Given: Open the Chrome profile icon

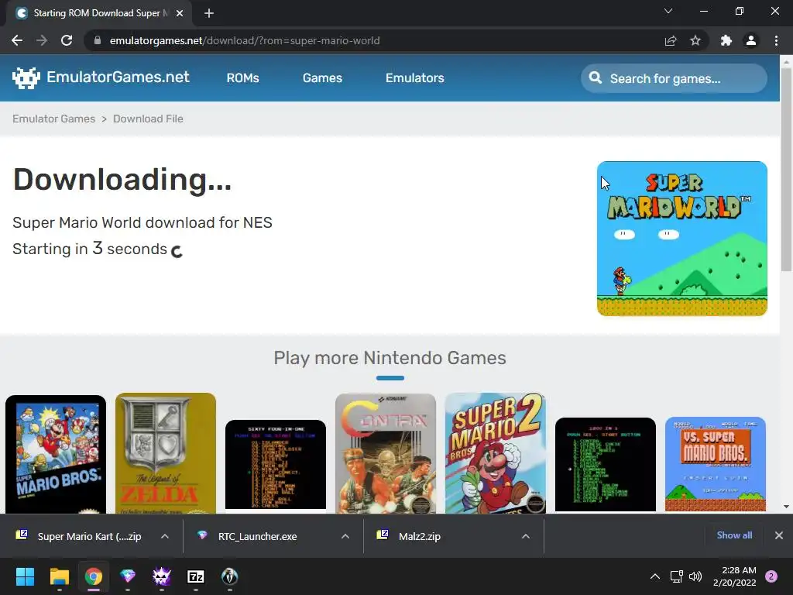Looking at the screenshot, I should (751, 40).
